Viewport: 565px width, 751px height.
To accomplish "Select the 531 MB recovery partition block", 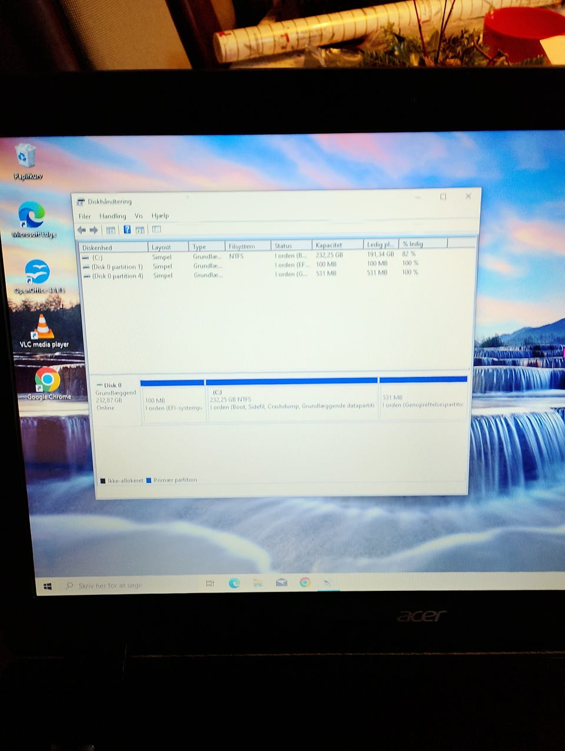I will point(424,399).
